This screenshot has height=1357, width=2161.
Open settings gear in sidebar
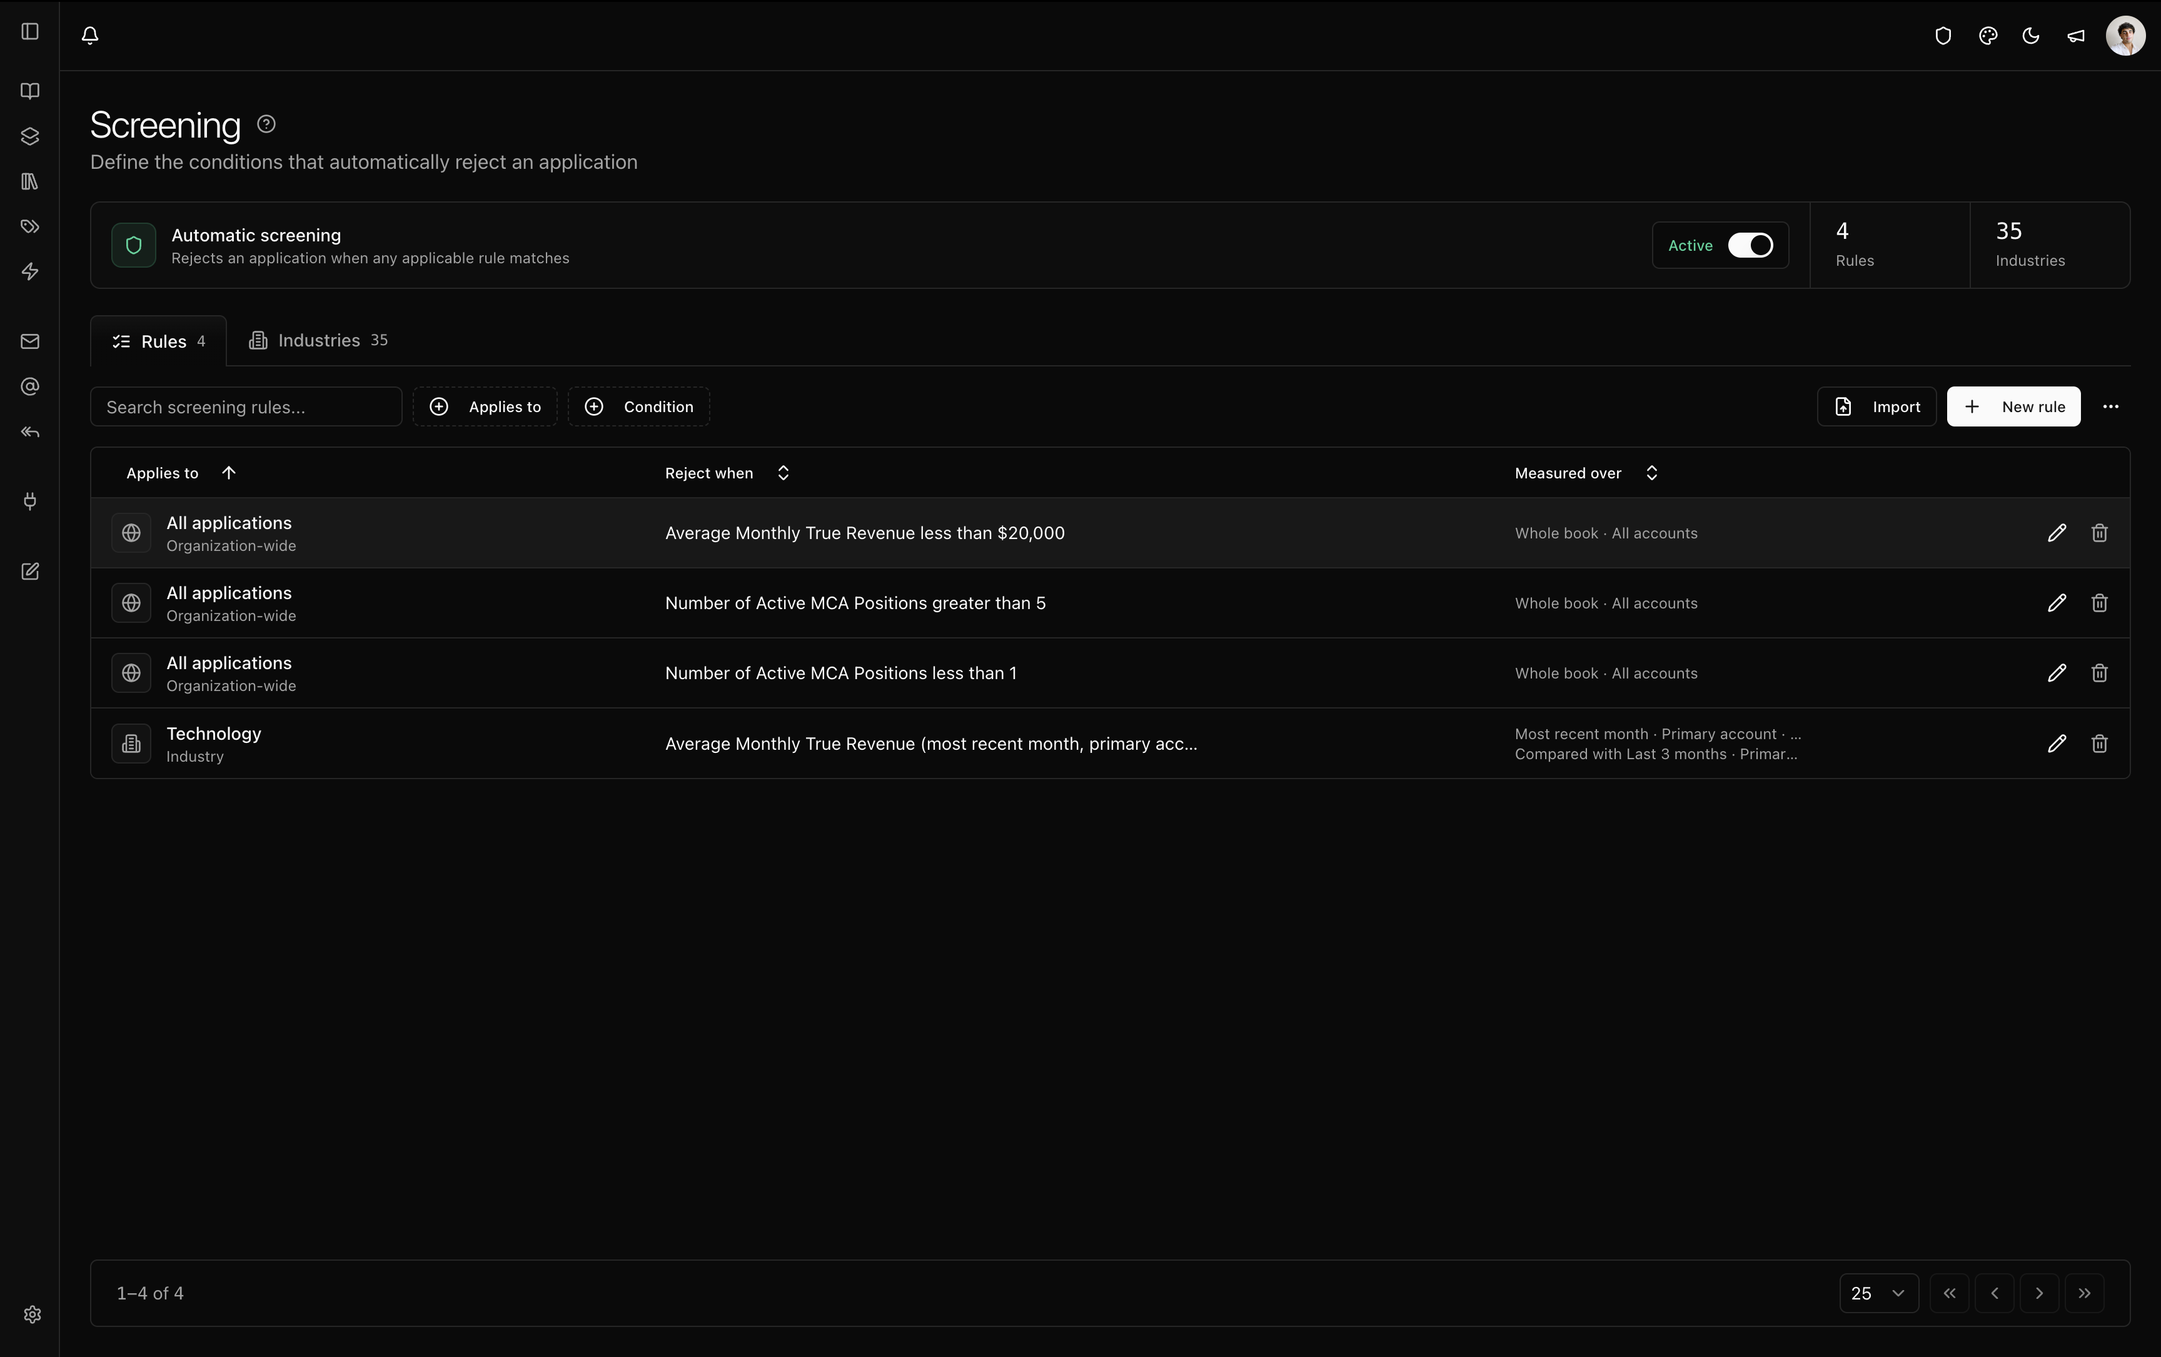point(33,1315)
